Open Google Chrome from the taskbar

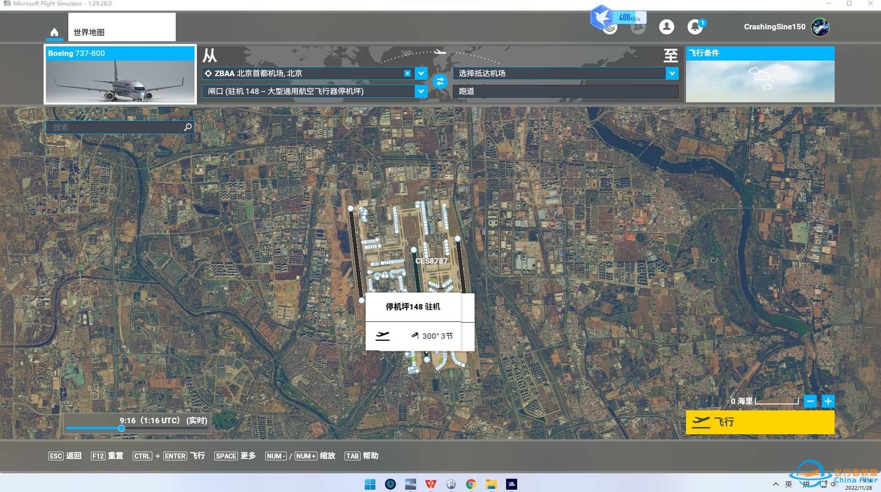click(471, 484)
